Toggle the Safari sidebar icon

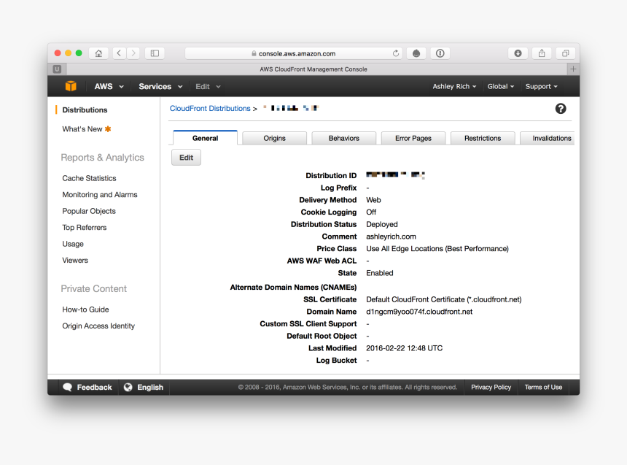click(x=155, y=53)
